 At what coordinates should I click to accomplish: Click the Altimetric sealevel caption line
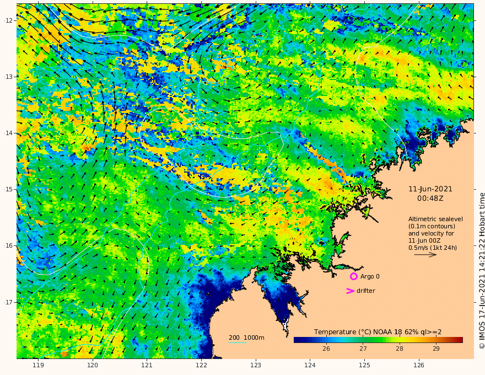pyautogui.click(x=435, y=219)
